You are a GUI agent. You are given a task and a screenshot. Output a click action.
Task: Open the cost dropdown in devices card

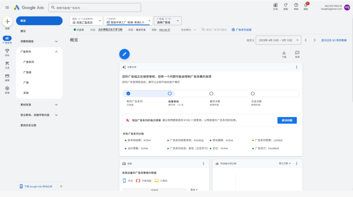coord(194,190)
